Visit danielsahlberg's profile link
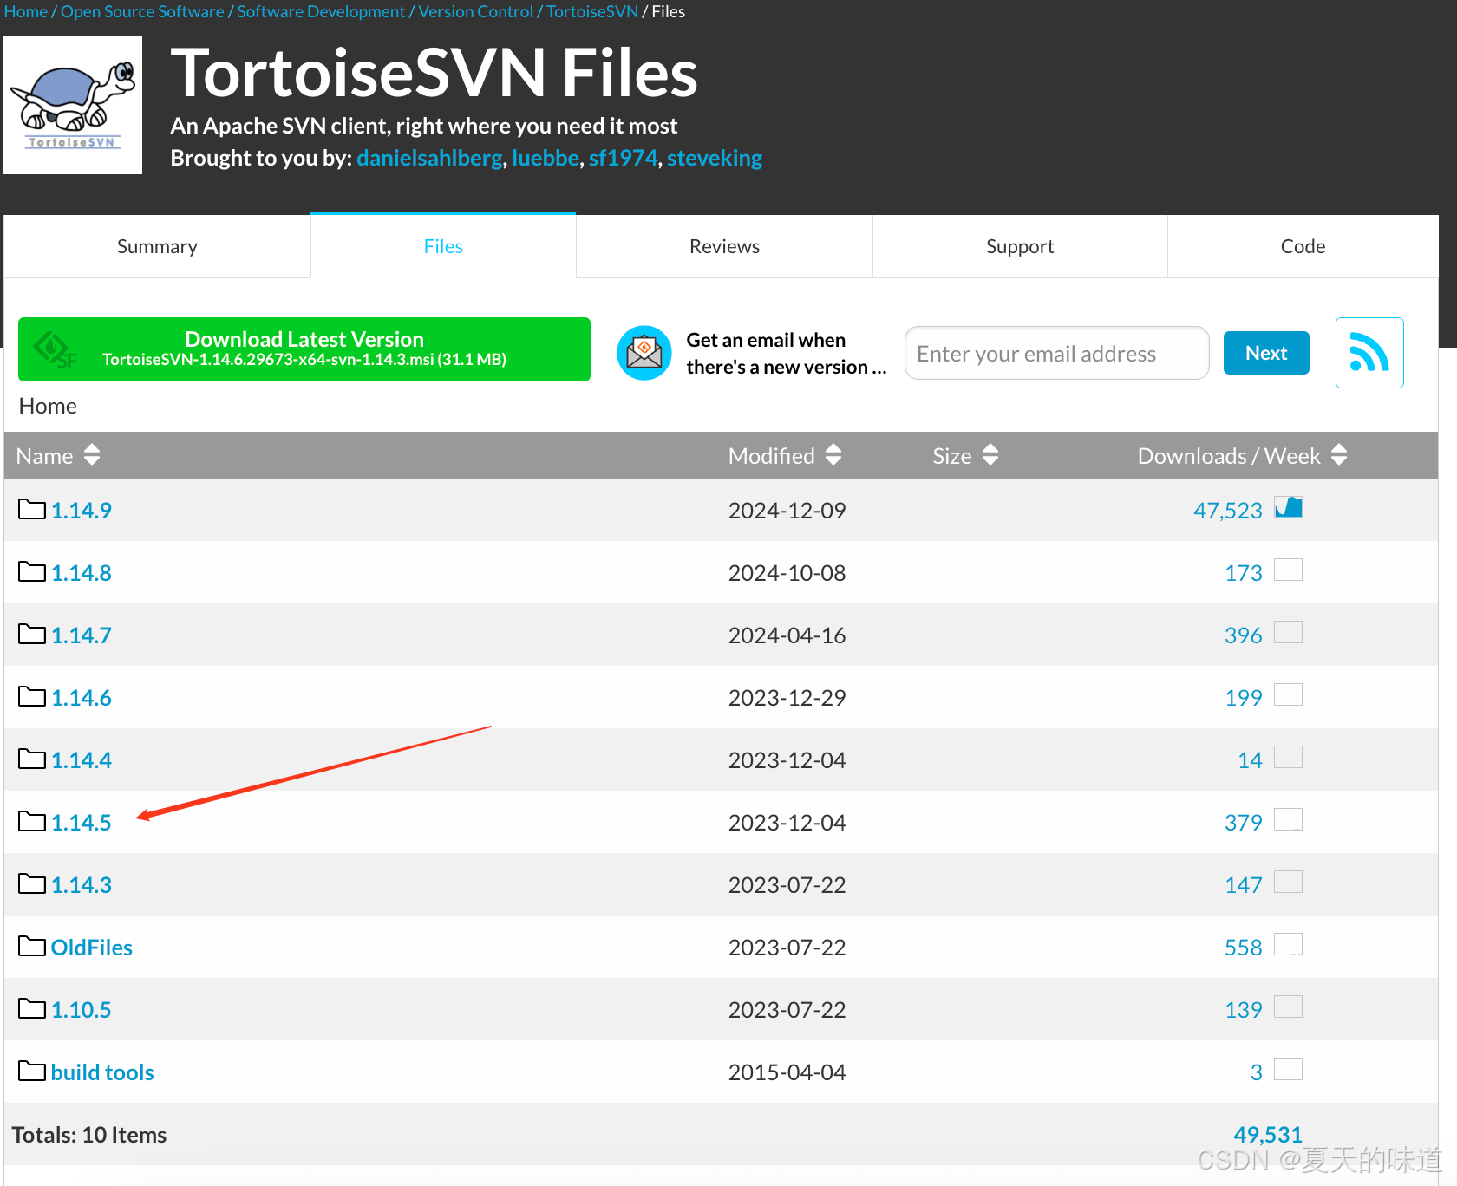This screenshot has height=1186, width=1457. [429, 158]
